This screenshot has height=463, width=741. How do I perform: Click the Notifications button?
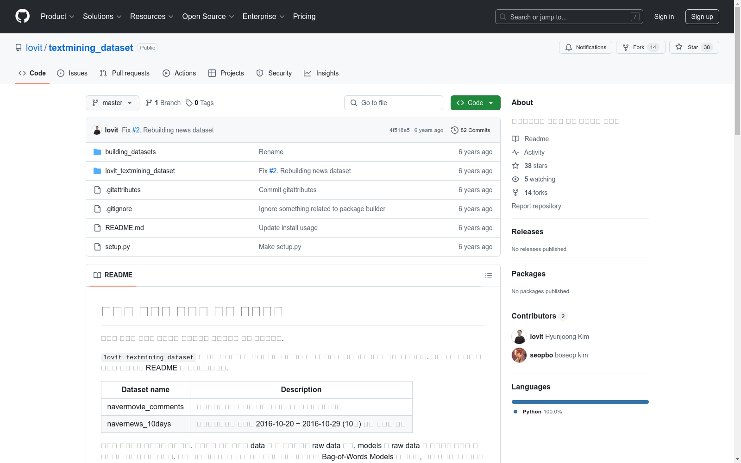click(585, 47)
